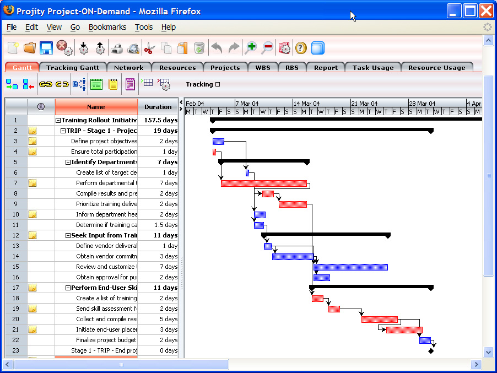Image resolution: width=497 pixels, height=373 pixels.
Task: Zoom in on the Gantt timeline
Action: pyautogui.click(x=251, y=48)
